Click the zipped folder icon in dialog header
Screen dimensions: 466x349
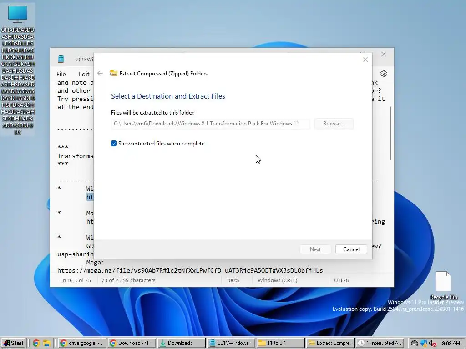tap(113, 73)
